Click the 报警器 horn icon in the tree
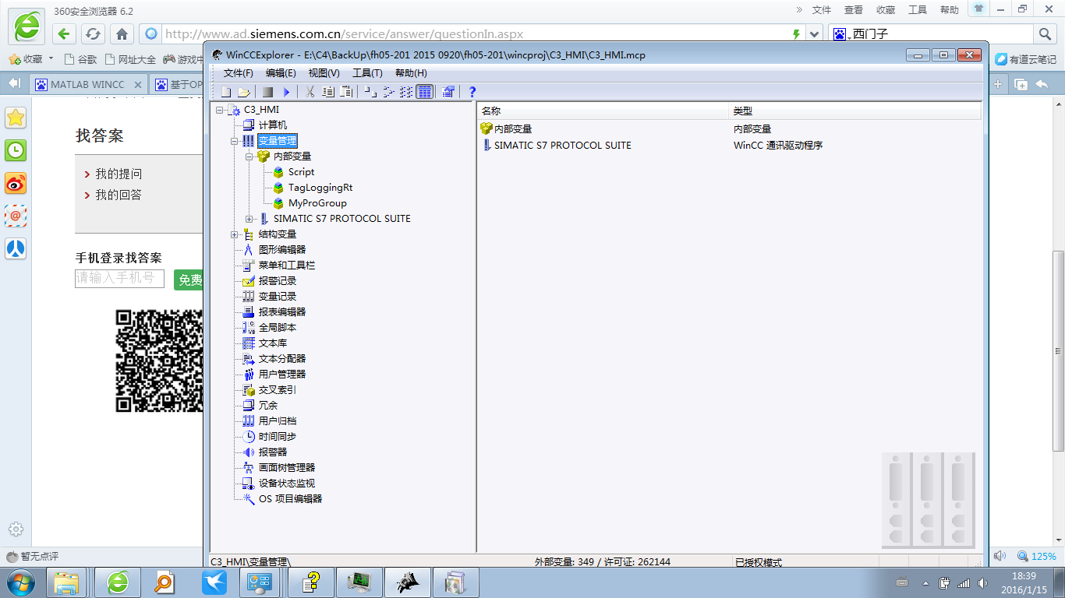1065x598 pixels. 249,452
